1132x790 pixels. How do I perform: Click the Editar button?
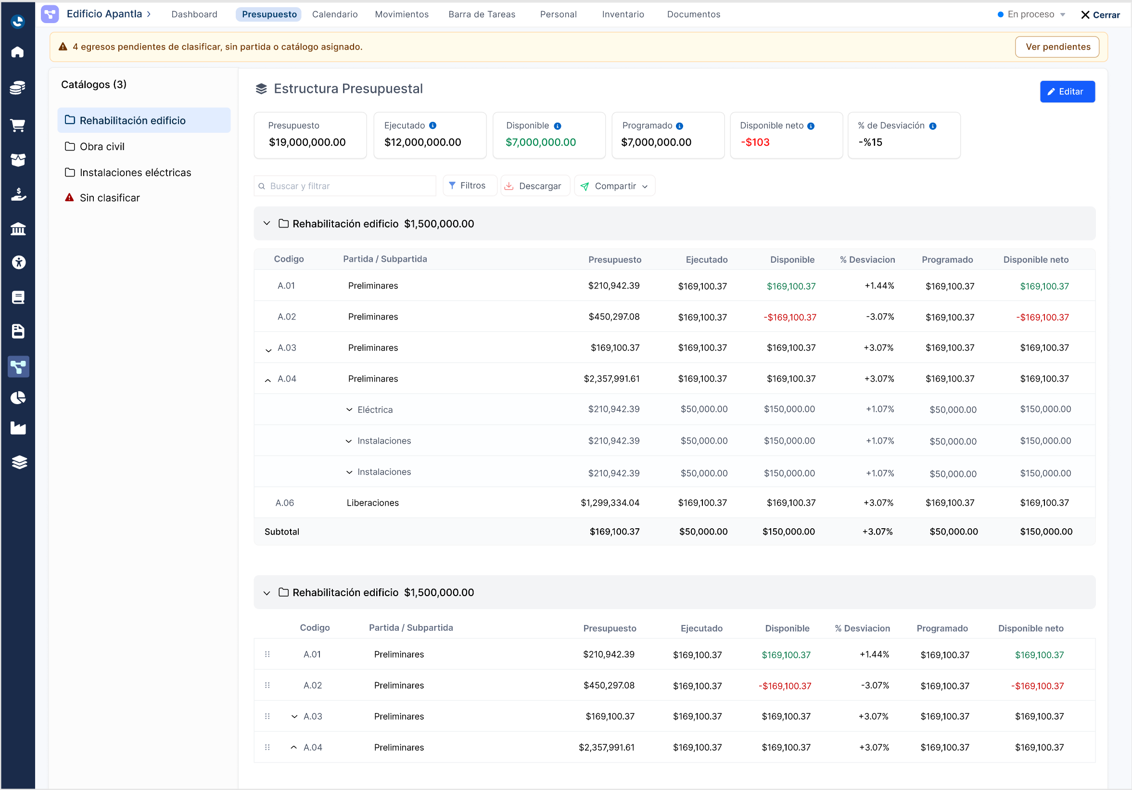1068,92
